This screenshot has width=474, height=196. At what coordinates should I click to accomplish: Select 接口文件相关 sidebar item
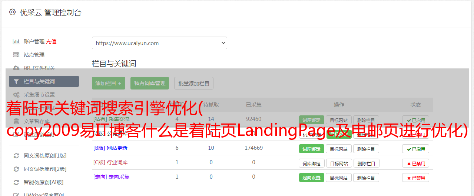tap(39, 68)
